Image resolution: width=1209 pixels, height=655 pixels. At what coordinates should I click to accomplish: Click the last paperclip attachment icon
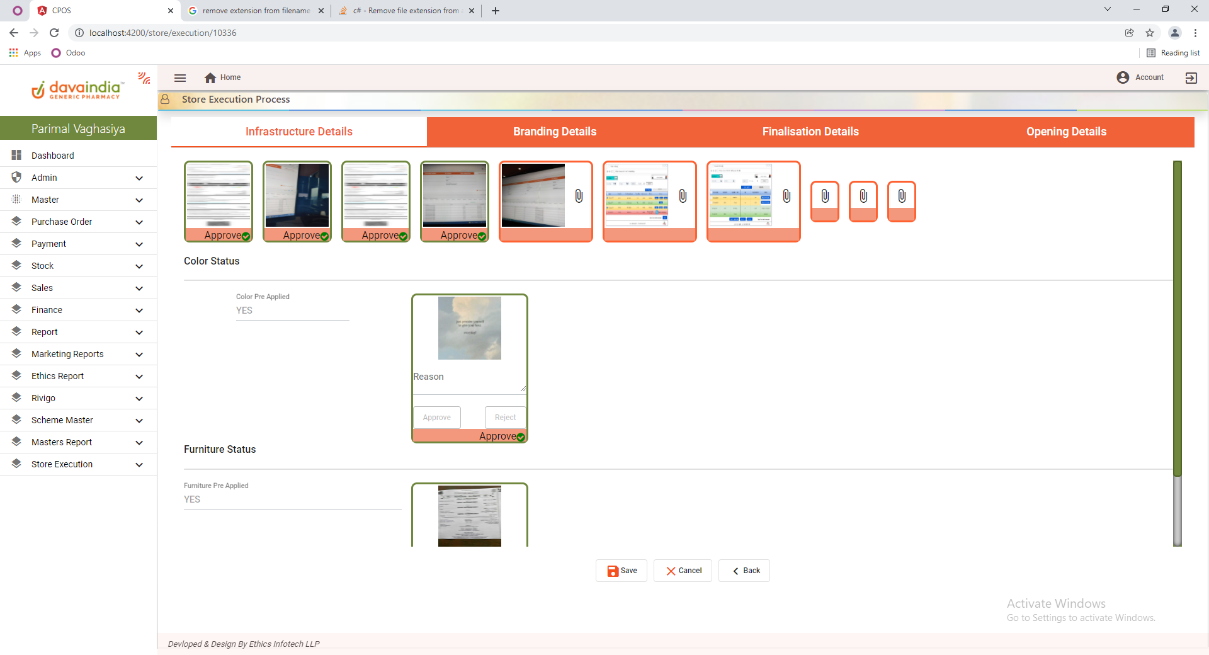click(902, 196)
